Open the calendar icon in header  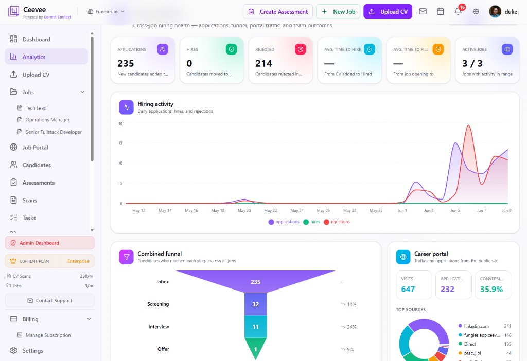point(441,11)
